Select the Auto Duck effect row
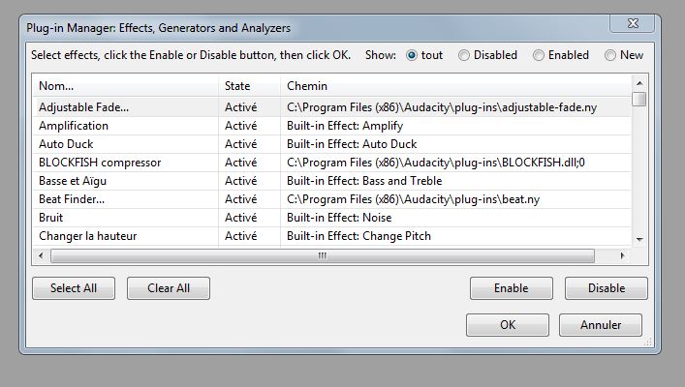This screenshot has width=685, height=387. tap(331, 144)
